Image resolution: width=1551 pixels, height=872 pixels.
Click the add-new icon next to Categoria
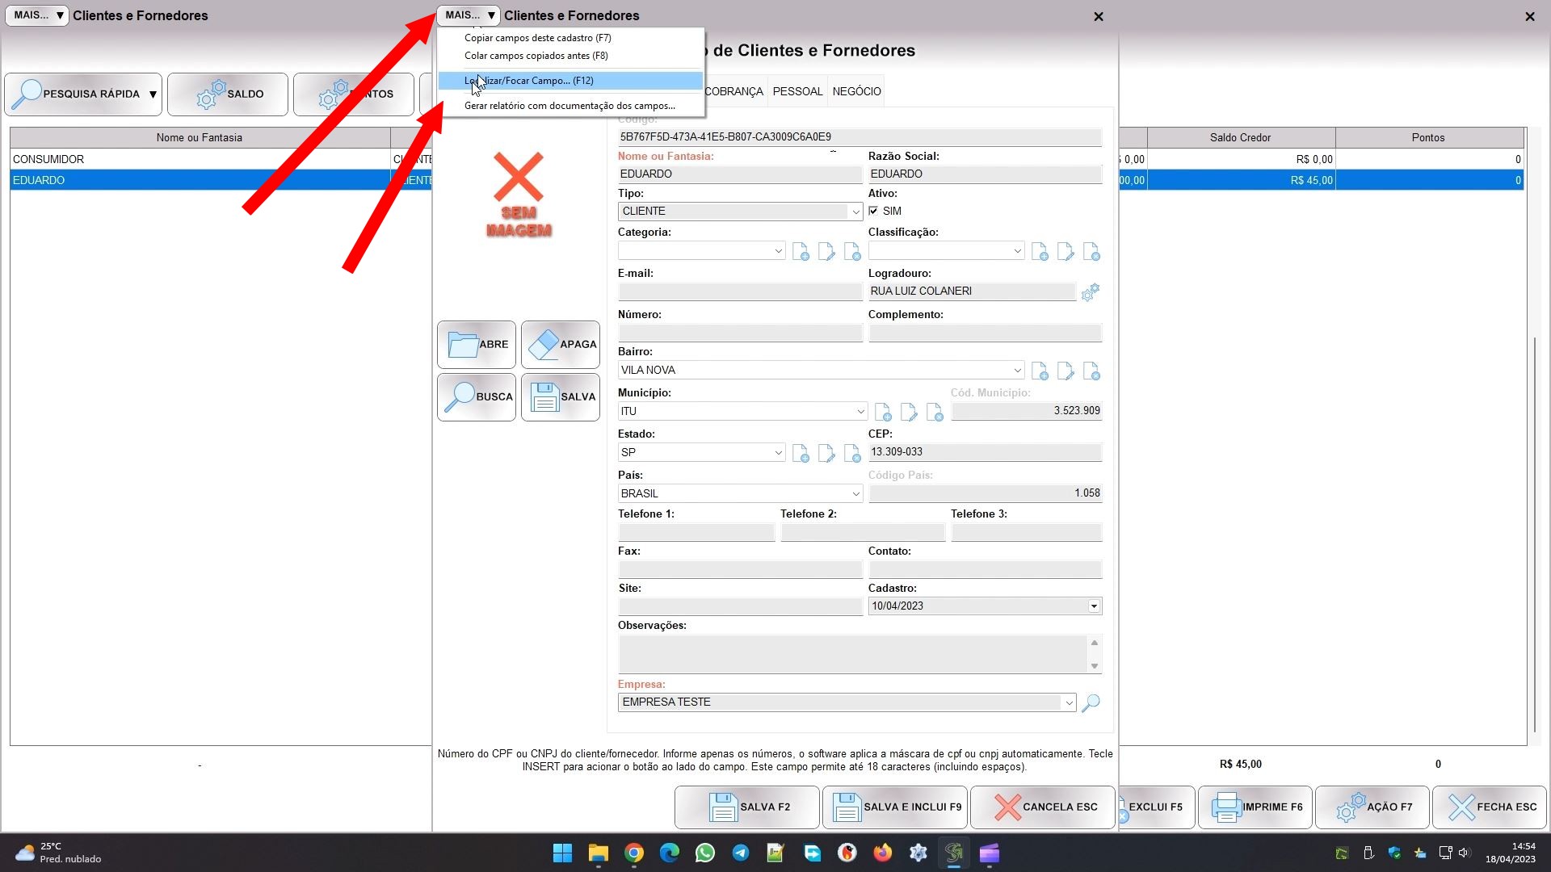click(801, 252)
